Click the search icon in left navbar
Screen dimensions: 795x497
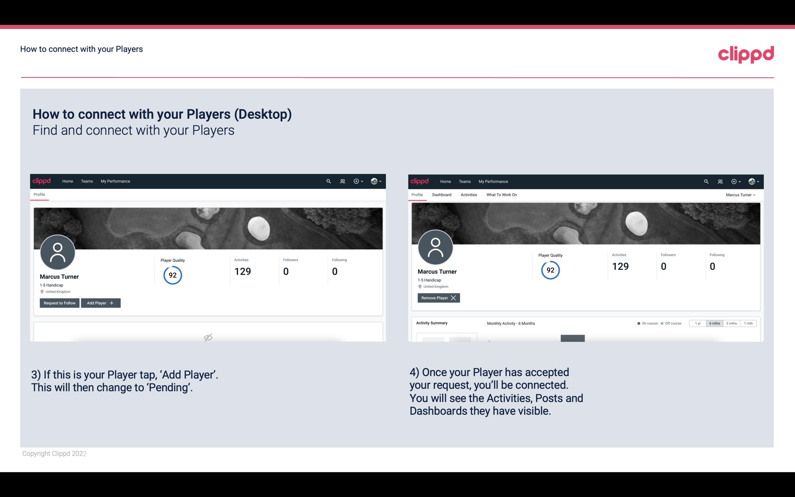point(327,181)
